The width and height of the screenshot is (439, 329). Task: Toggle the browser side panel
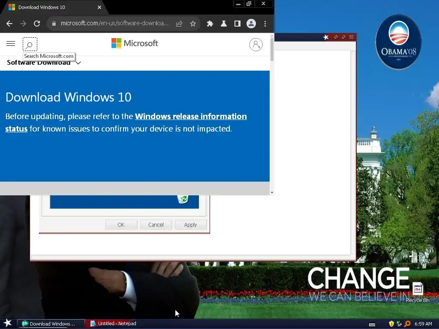(x=238, y=24)
